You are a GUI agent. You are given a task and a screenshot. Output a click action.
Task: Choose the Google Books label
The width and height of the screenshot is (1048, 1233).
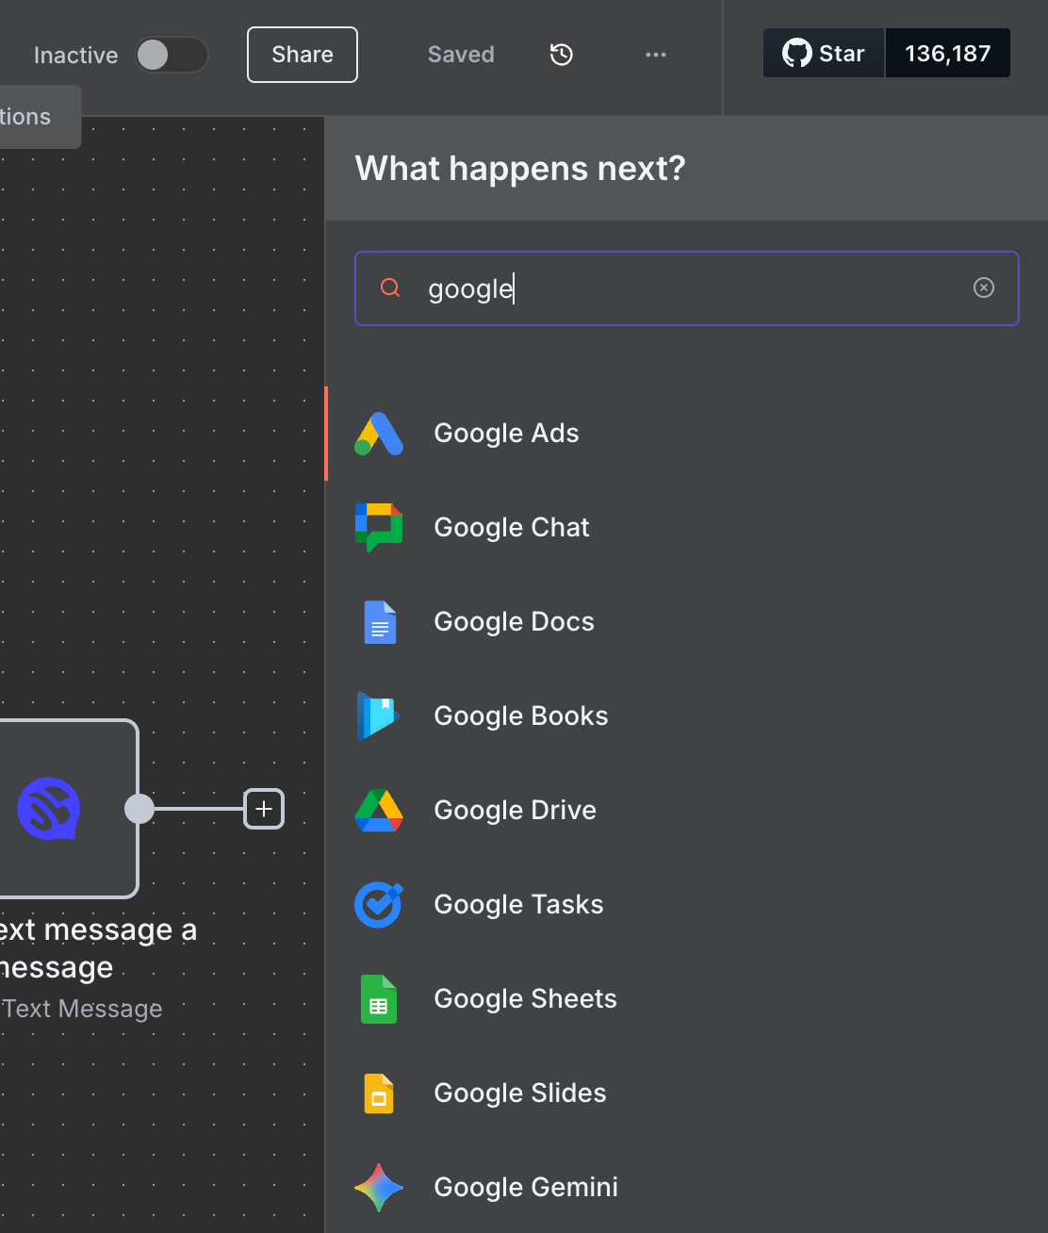click(x=521, y=716)
